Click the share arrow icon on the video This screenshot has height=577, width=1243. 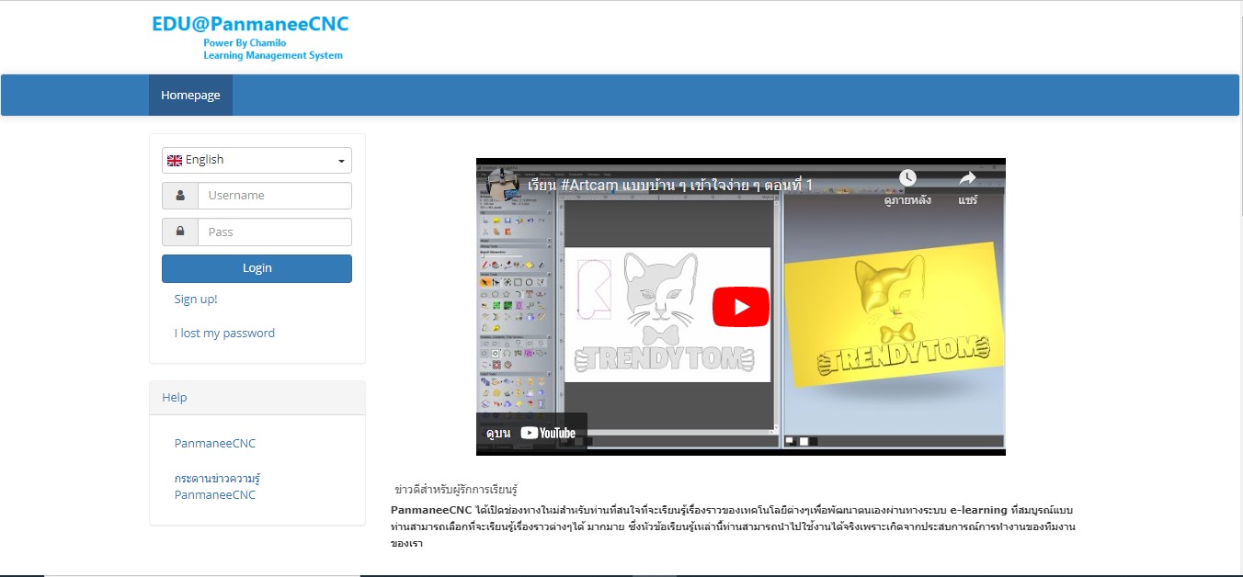pos(967,178)
